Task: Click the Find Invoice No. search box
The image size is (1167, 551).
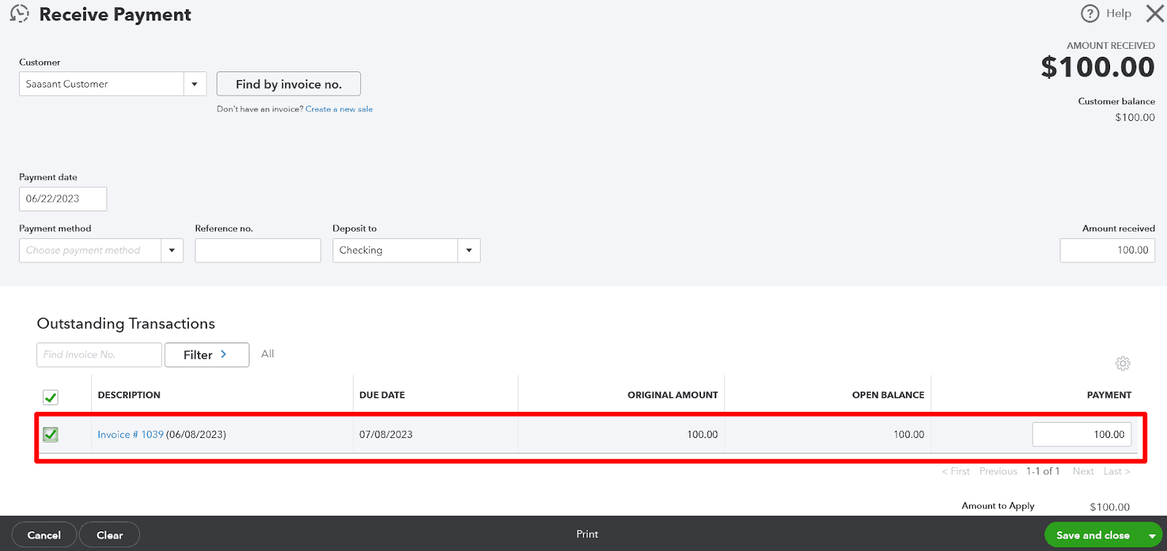Action: tap(99, 355)
